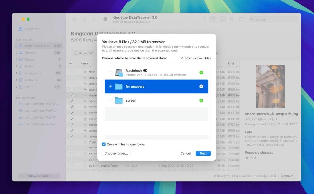Viewport: 314px width, 194px height.
Task: Switch to list view icon
Action: [x=222, y=19]
